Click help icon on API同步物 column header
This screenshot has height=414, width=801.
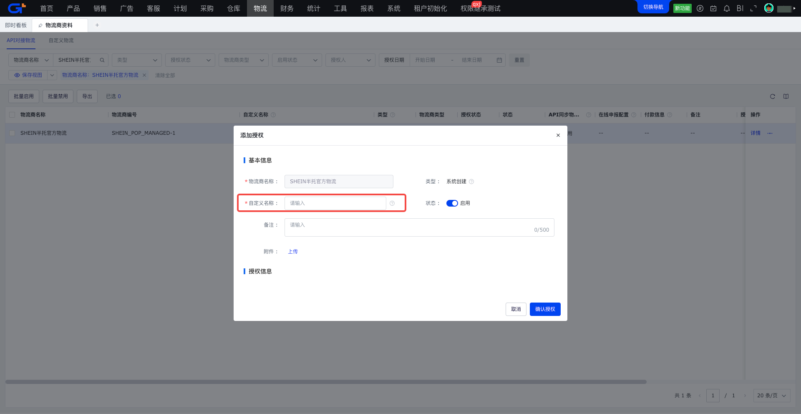[x=589, y=115]
